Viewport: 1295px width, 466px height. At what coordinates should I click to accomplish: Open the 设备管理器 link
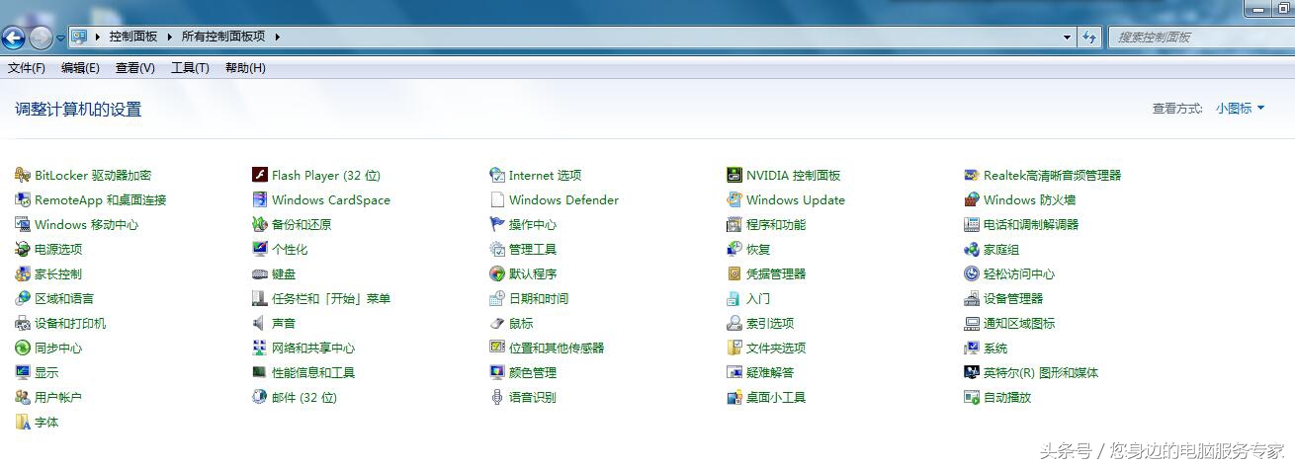coord(1013,298)
